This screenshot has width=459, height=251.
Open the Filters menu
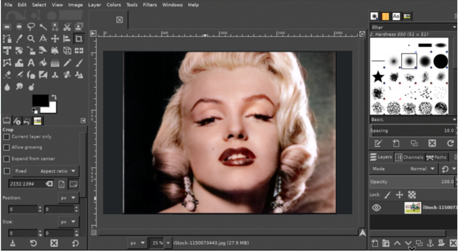point(150,5)
